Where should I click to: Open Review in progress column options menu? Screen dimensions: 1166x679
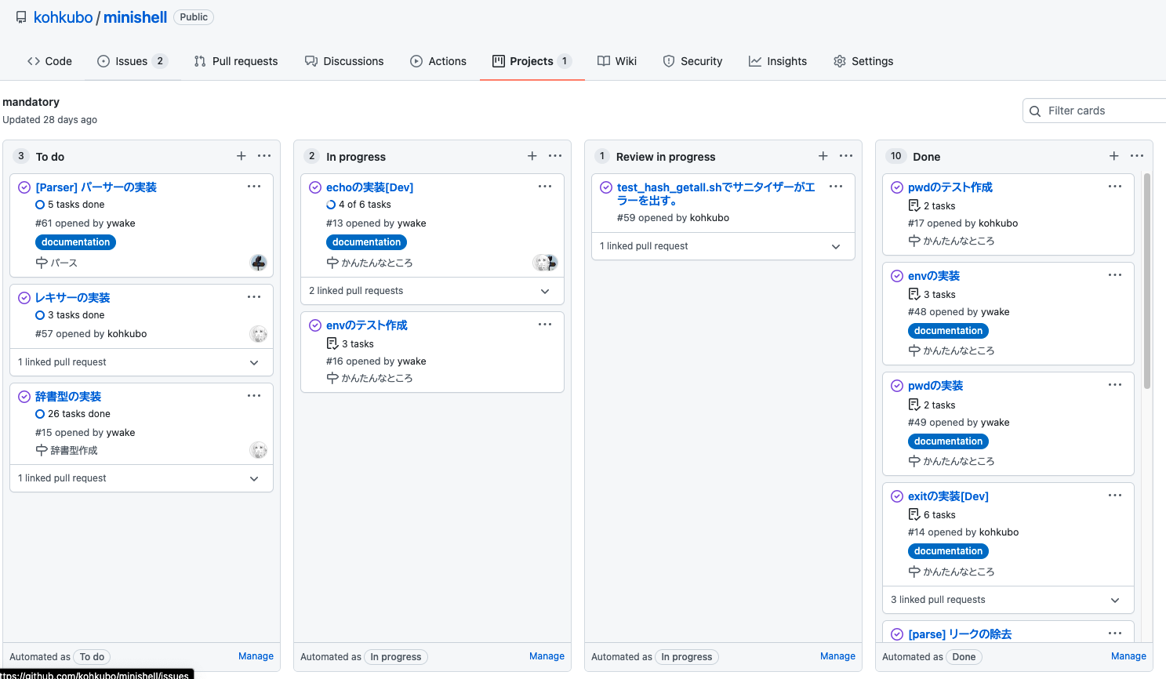pyautogui.click(x=846, y=156)
